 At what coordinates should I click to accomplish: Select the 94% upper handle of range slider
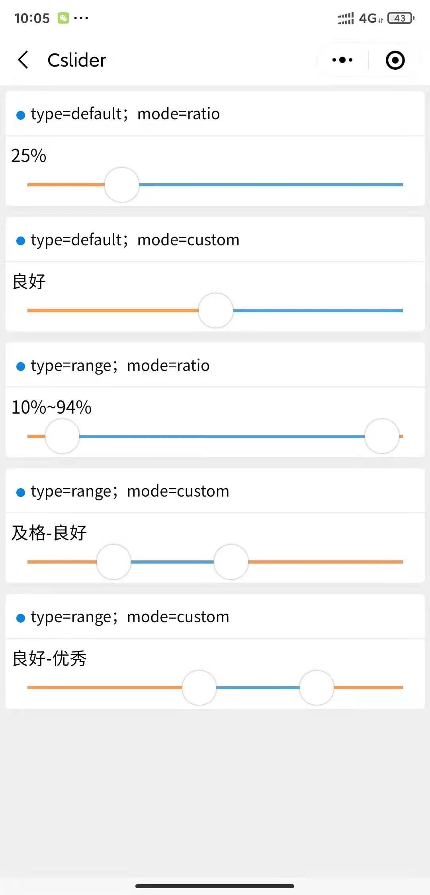tap(382, 436)
